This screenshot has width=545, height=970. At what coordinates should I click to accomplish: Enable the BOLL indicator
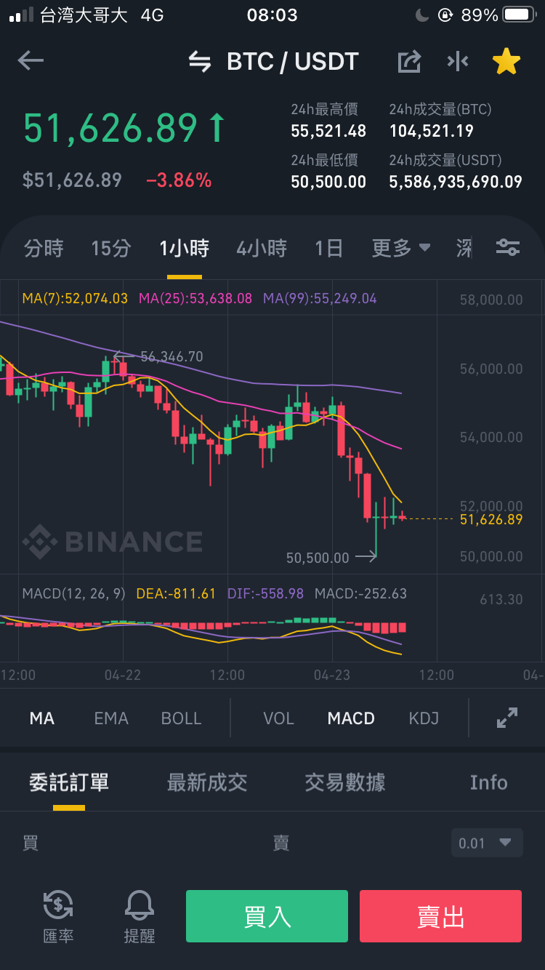181,718
